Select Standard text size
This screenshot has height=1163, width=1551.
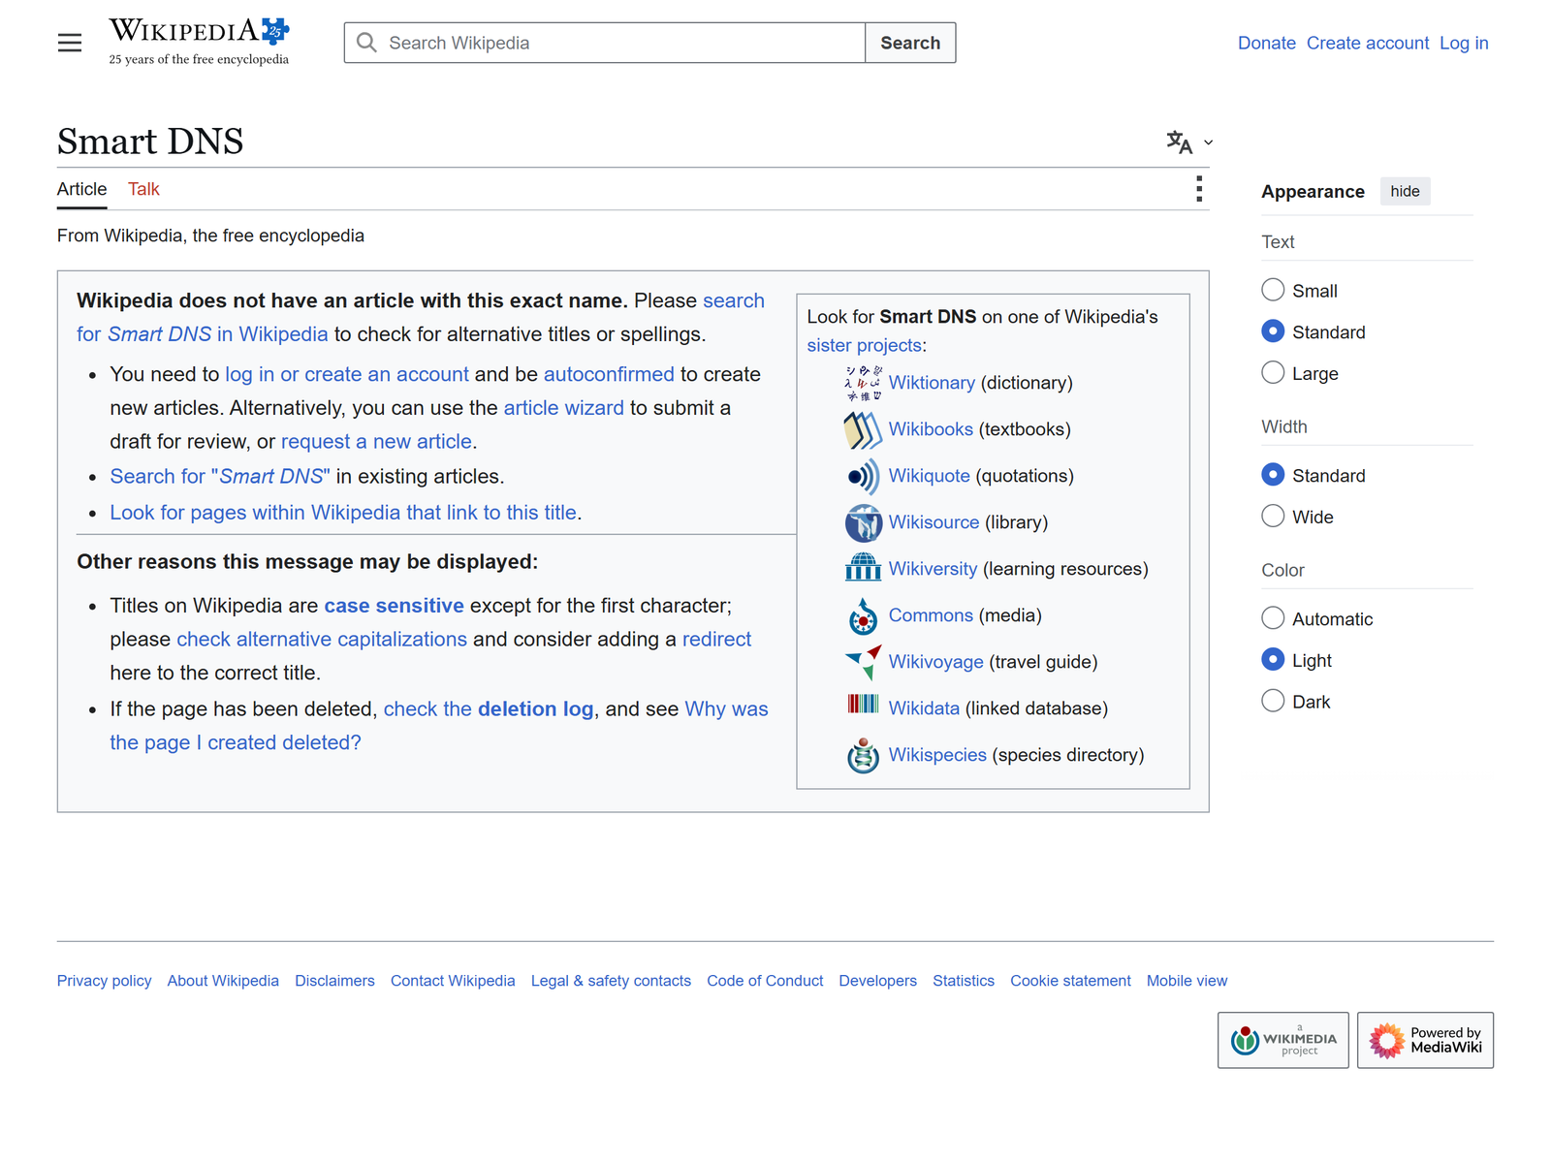(x=1273, y=331)
